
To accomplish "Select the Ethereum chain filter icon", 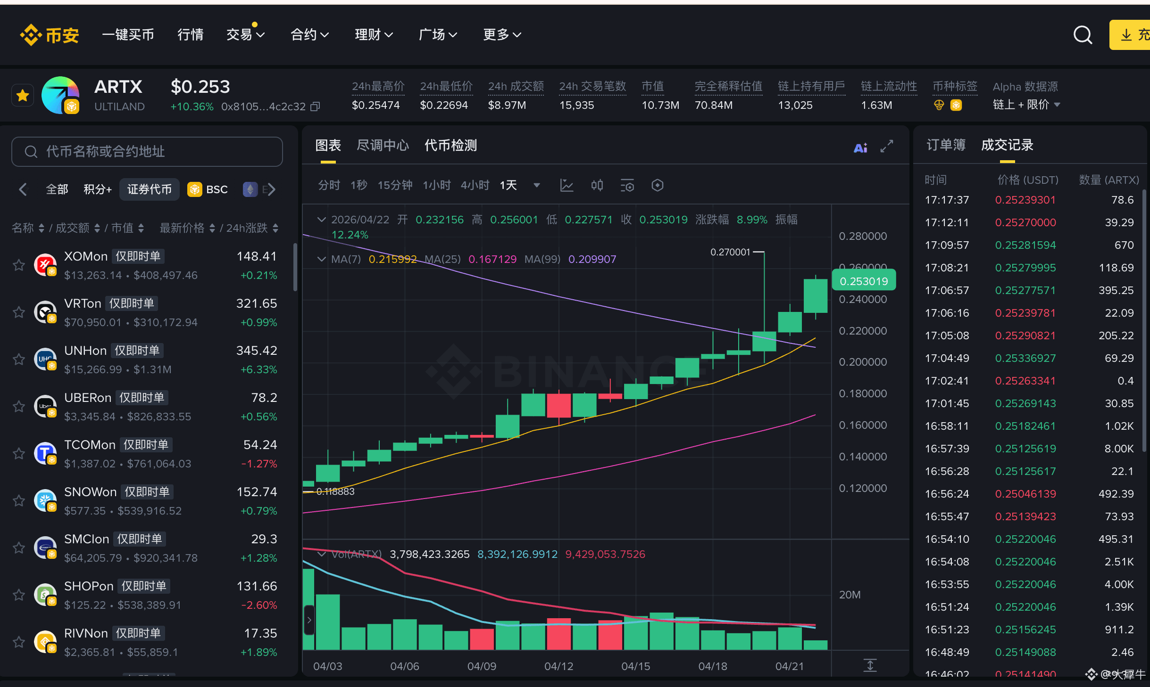I will point(250,189).
